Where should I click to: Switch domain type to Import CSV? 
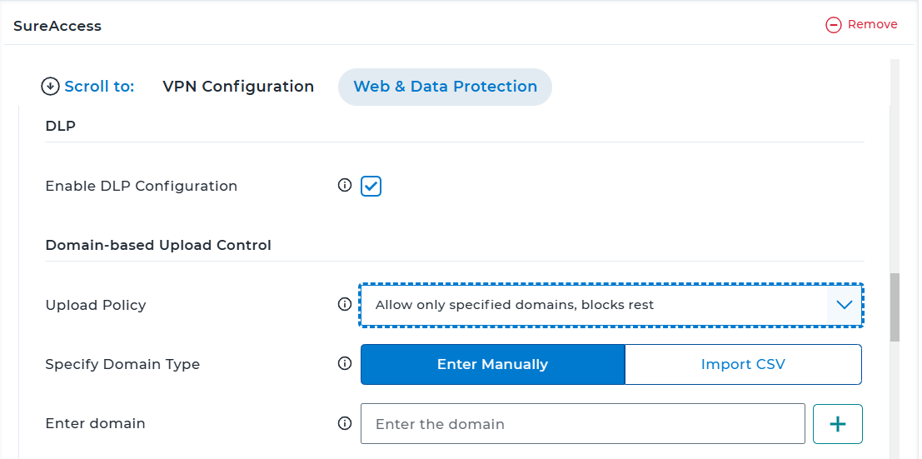743,364
